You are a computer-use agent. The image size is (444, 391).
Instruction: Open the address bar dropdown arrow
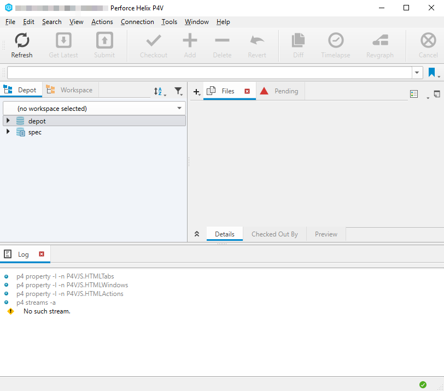418,73
